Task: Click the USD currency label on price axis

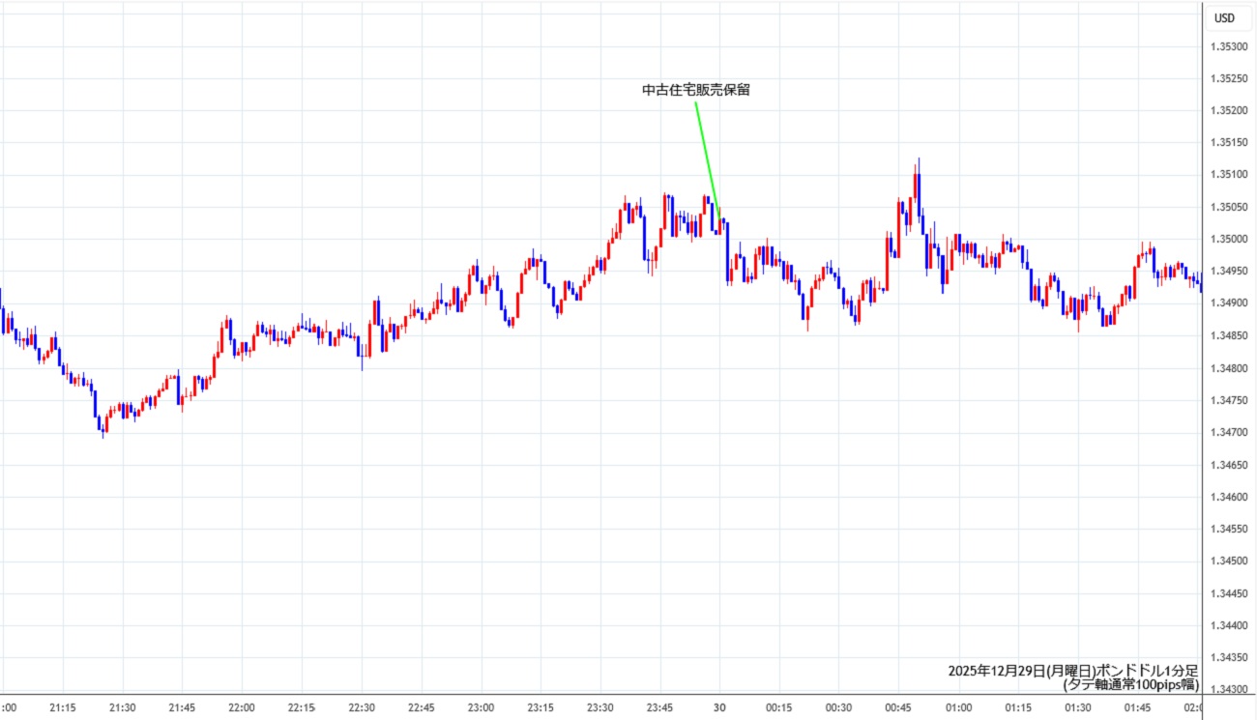Action: point(1224,17)
